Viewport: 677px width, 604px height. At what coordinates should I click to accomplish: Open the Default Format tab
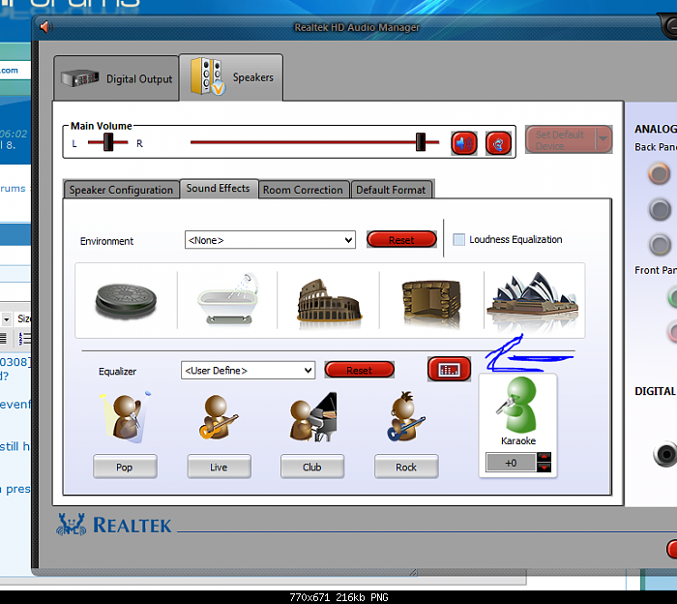pos(391,190)
